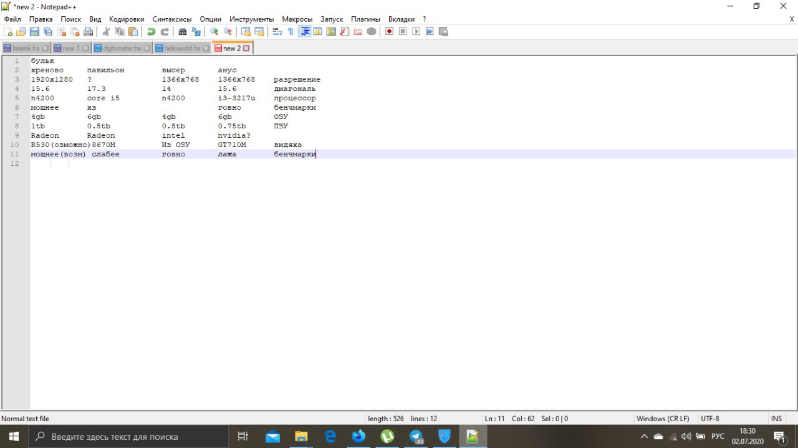Open the Правка menu
Viewport: 798px width, 448px height.
click(x=41, y=19)
